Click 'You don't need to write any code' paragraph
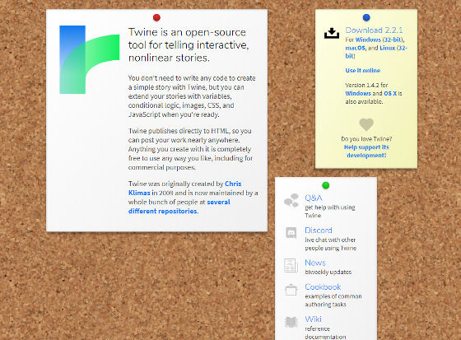Screen dimensions: 461x340 click(x=192, y=96)
